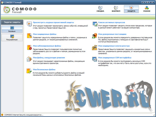The height and width of the screenshot is (117, 156).
Task: Open link Мои безопасные файлы
Action: point(44,70)
